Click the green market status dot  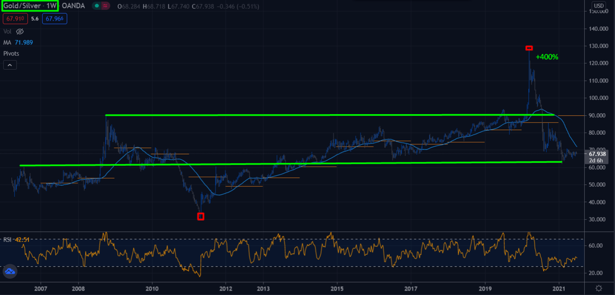tap(96, 7)
